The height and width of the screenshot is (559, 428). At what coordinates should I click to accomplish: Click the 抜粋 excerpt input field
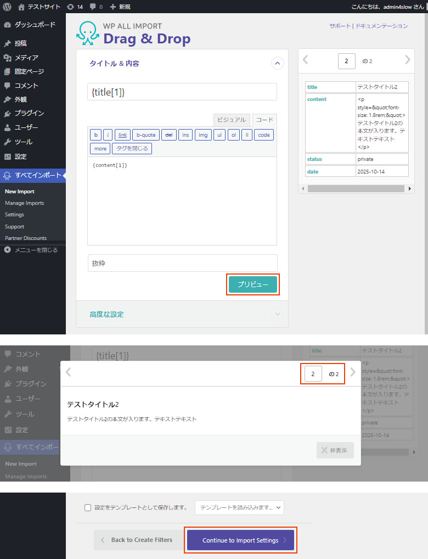pos(182,263)
